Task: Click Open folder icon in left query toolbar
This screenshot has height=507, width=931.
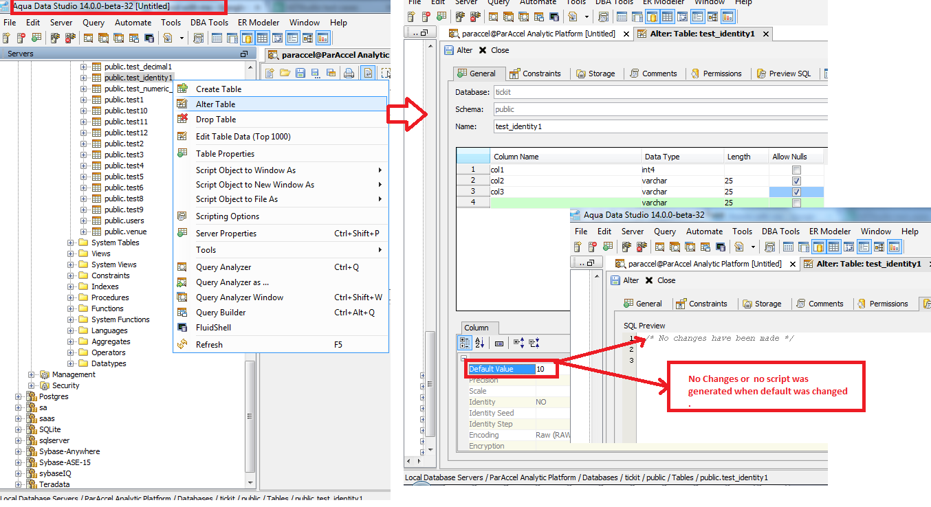Action: [x=284, y=73]
